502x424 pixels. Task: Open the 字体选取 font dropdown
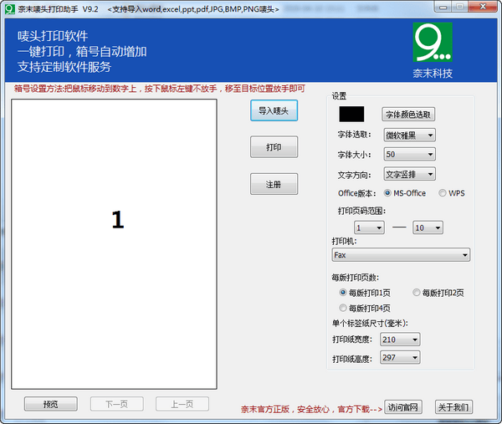[409, 135]
